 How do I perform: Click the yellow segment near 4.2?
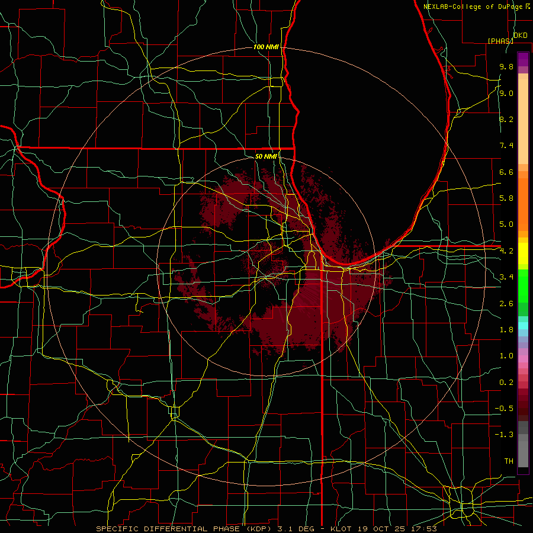tap(523, 253)
